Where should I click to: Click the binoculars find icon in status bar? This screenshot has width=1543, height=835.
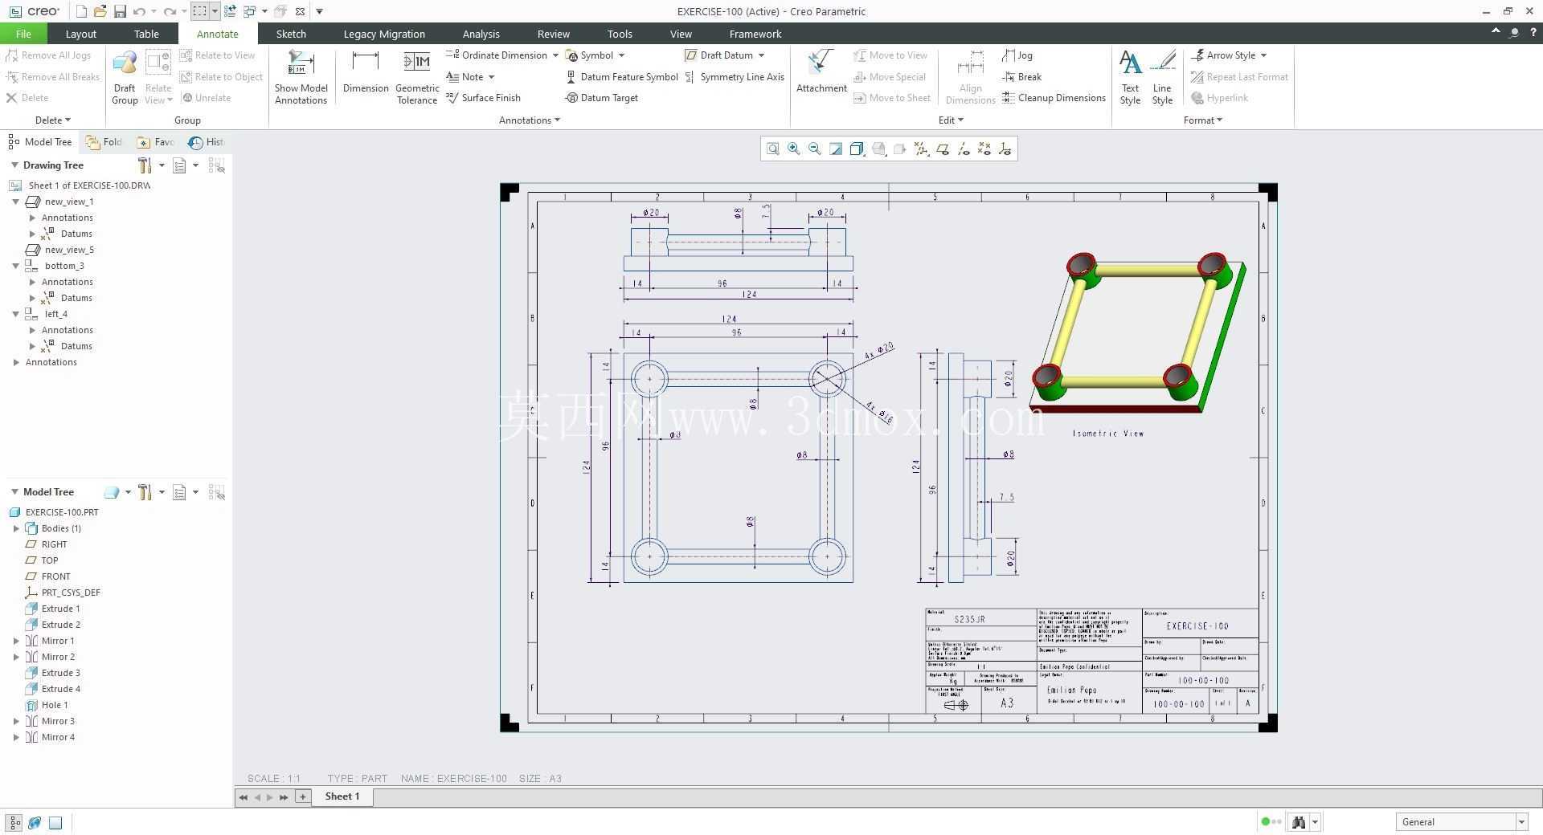tap(1298, 821)
